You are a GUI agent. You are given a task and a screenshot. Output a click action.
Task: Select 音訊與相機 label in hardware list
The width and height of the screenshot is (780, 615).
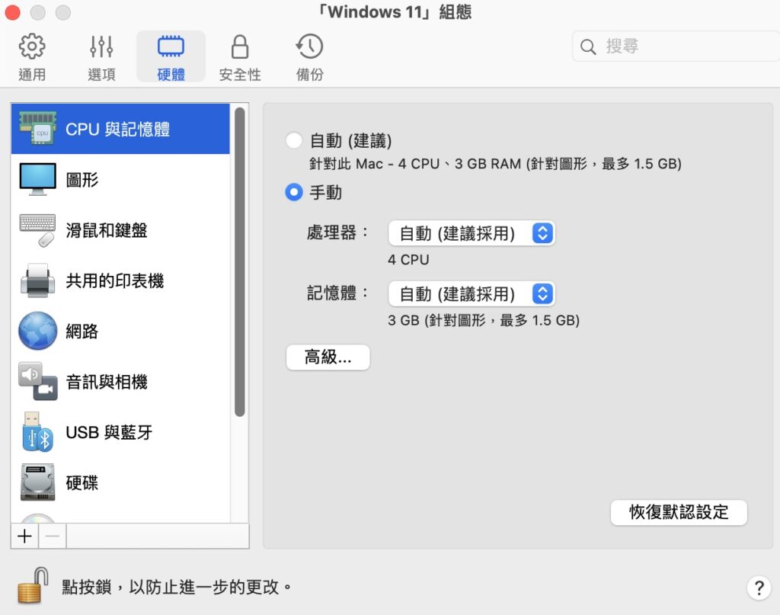[107, 382]
